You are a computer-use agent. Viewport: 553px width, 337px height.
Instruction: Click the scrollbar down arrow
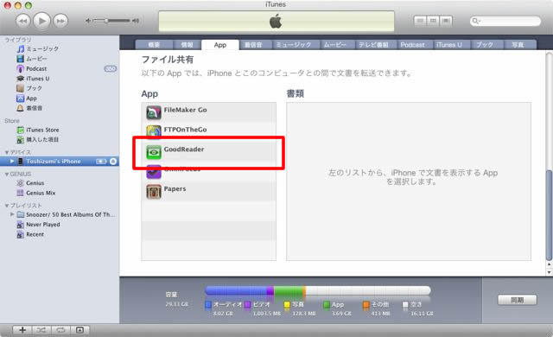[549, 272]
